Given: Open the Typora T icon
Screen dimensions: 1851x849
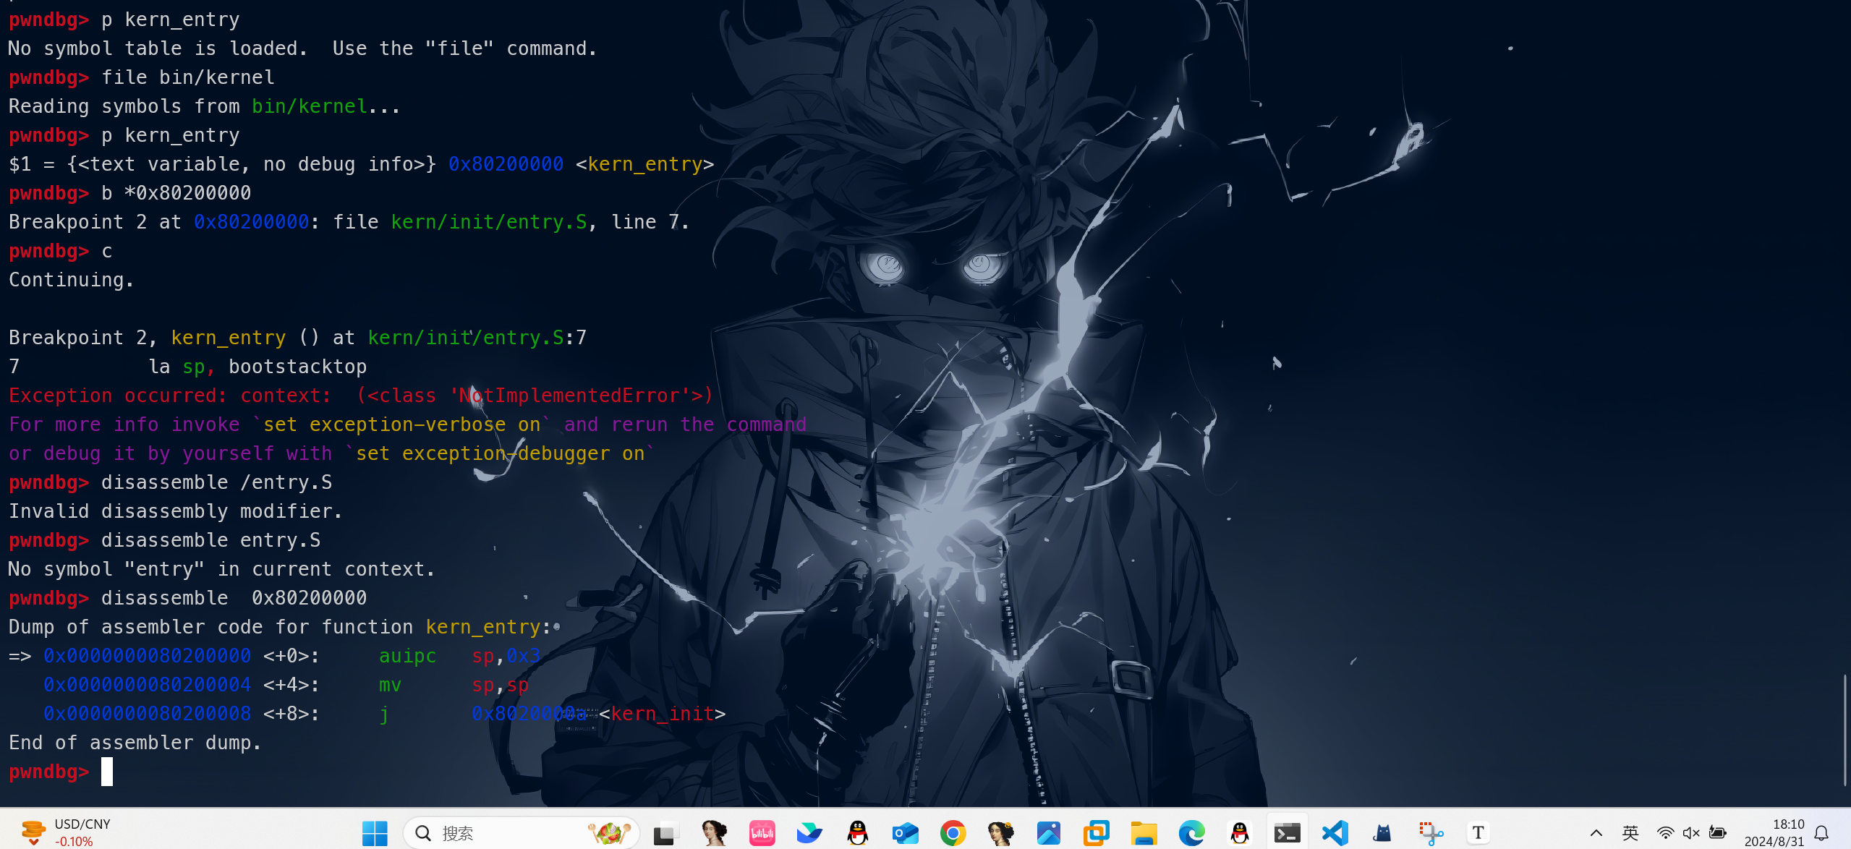Looking at the screenshot, I should point(1478,833).
